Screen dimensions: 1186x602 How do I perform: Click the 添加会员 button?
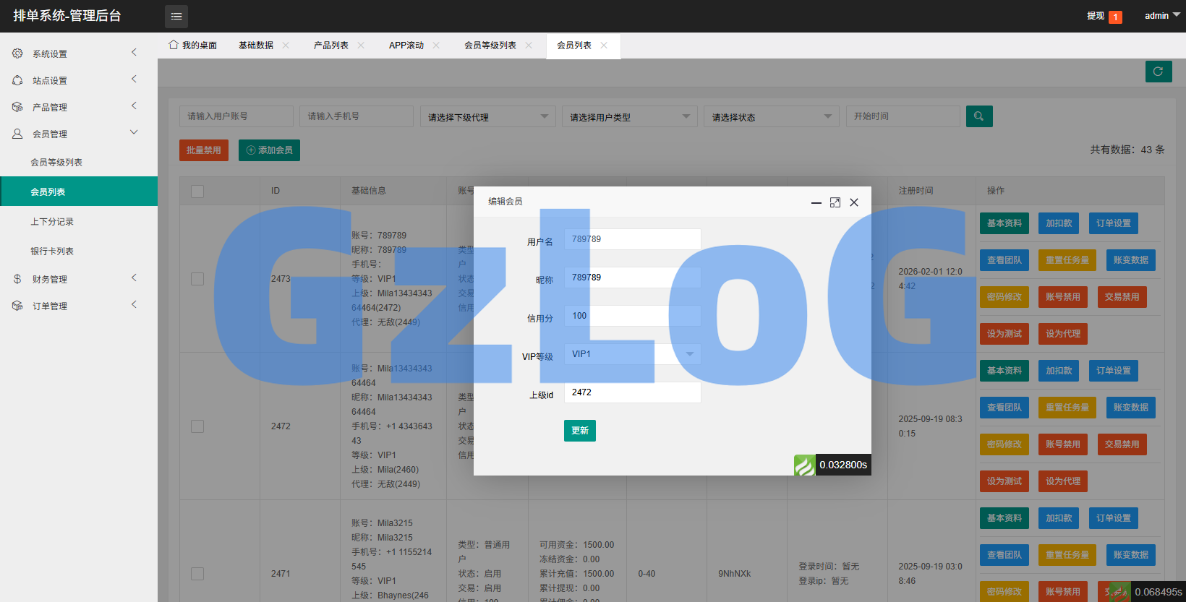point(269,150)
